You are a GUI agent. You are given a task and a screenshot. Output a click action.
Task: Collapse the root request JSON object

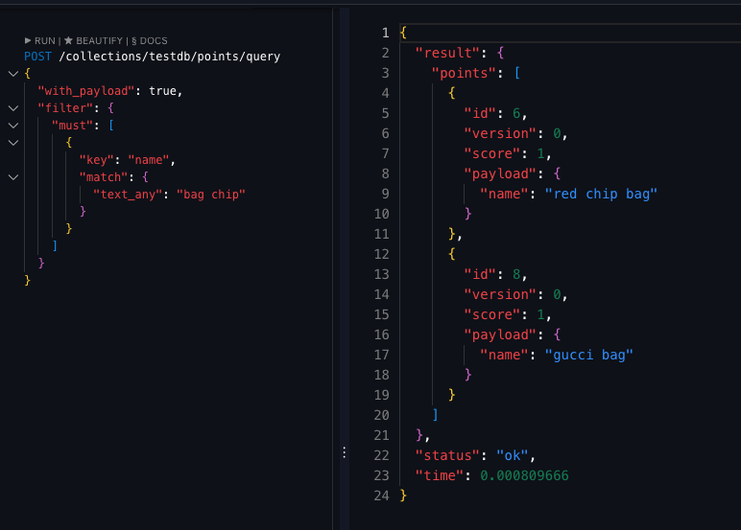pyautogui.click(x=12, y=74)
